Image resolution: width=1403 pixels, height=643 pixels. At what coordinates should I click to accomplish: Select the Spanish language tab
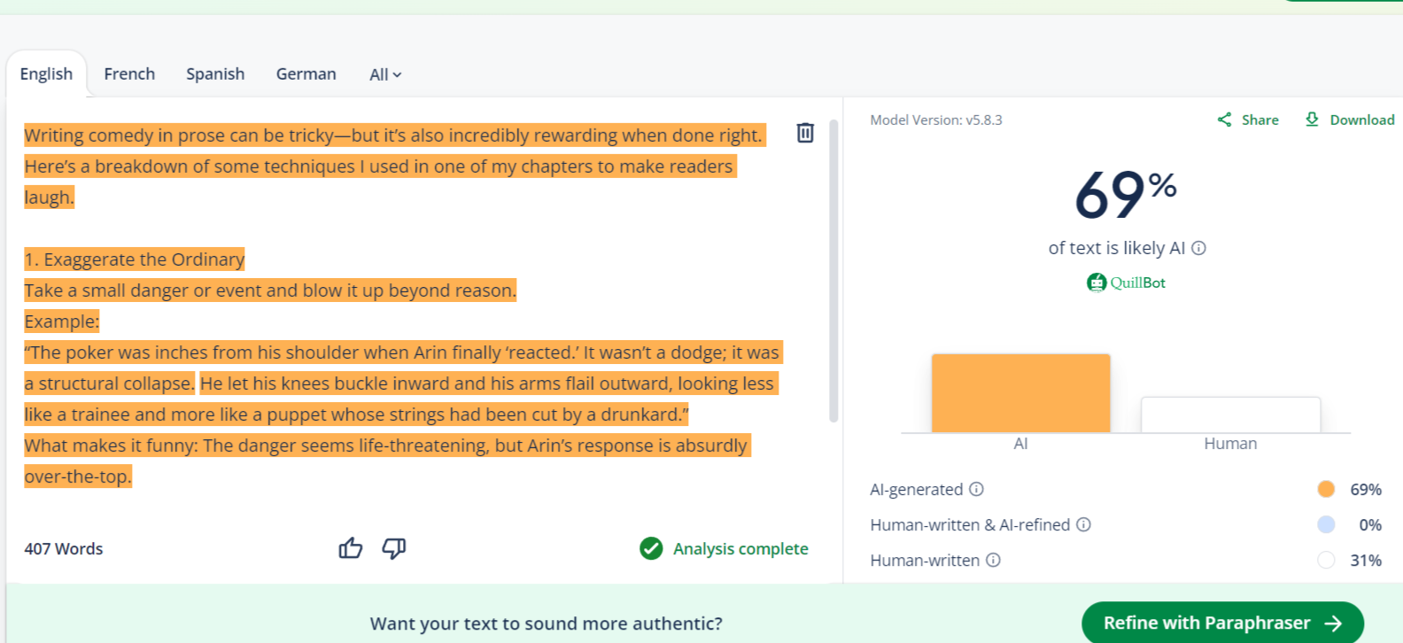215,74
